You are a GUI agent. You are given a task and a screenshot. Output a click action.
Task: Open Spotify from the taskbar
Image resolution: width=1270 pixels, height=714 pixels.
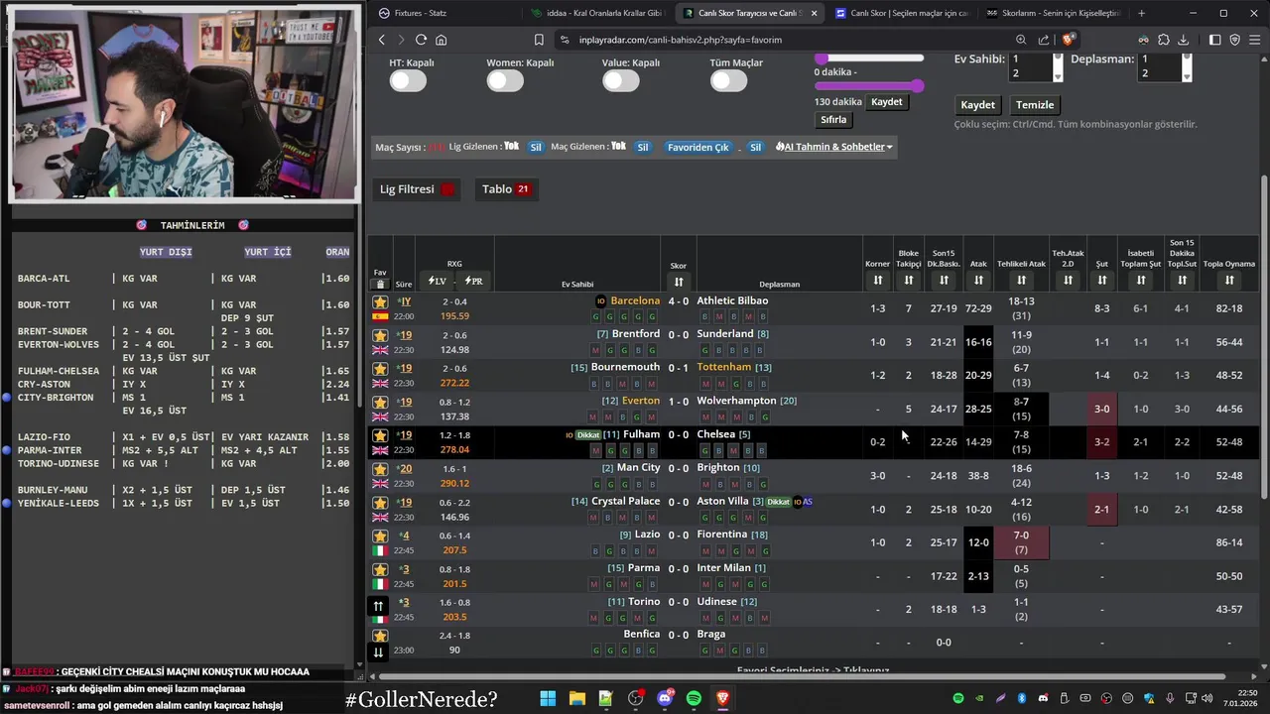point(694,698)
